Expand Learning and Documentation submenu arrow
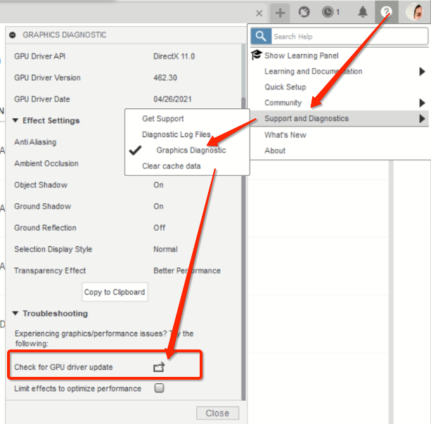The width and height of the screenshot is (431, 424). [x=422, y=72]
